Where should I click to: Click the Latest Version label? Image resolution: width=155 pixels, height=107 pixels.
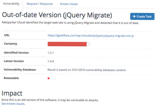[x=14, y=61]
